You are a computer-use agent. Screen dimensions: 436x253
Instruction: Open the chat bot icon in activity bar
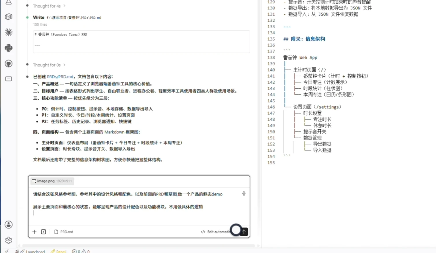[x=8, y=79]
